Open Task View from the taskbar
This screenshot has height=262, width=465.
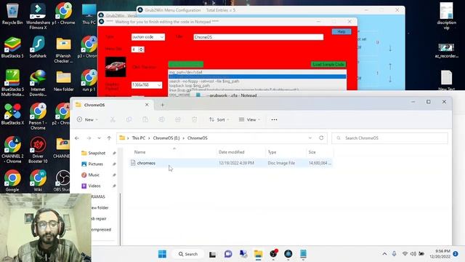click(x=212, y=254)
